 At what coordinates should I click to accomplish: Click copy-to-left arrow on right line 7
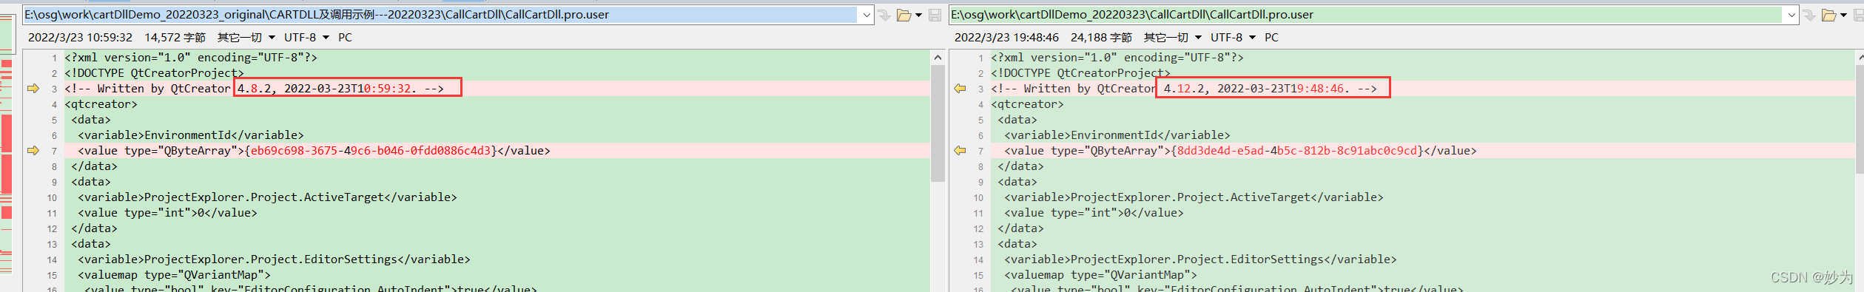click(960, 151)
